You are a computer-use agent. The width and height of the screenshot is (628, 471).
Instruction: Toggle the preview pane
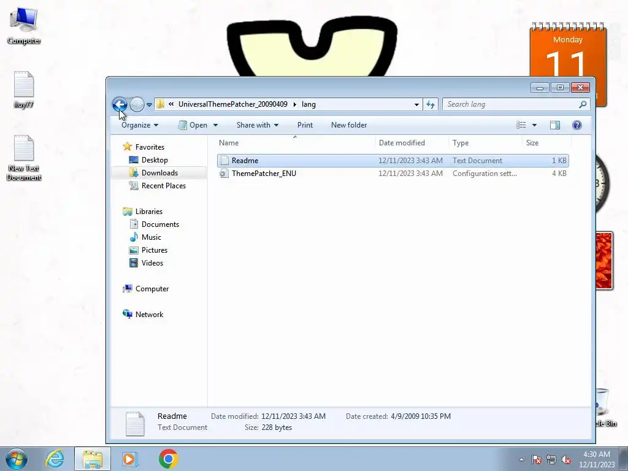[554, 125]
